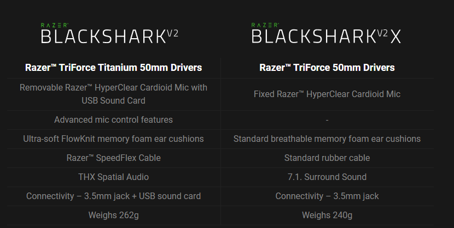Image resolution: width=454 pixels, height=228 pixels.
Task: Click the Razer BlackShark V2 logo
Action: click(109, 33)
